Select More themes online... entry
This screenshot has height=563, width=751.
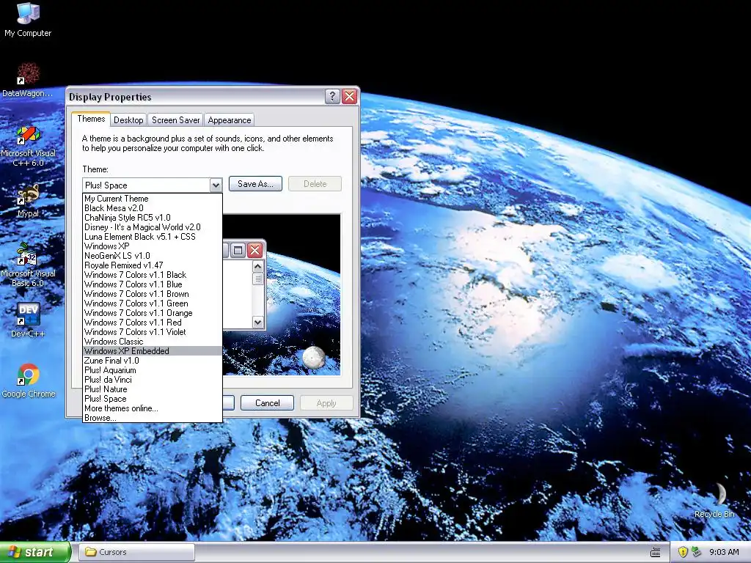click(153, 408)
